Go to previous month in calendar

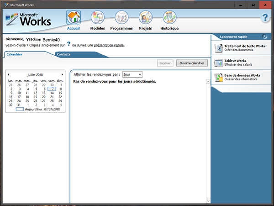(8, 74)
